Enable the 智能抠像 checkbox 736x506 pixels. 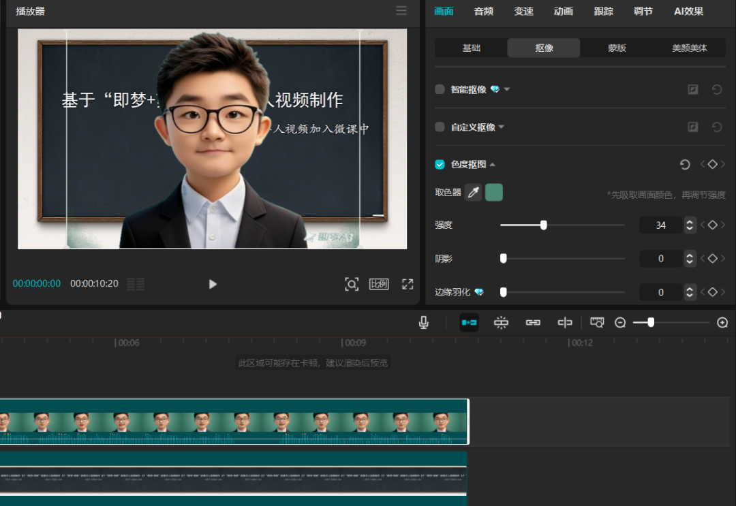click(440, 89)
